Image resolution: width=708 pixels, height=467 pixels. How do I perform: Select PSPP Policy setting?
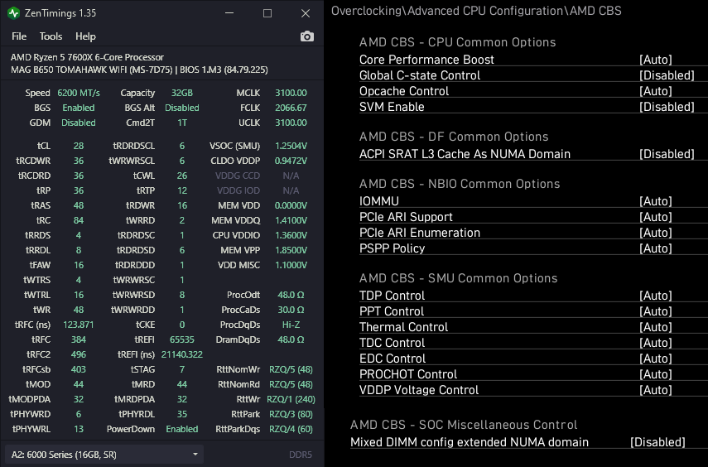(533, 248)
